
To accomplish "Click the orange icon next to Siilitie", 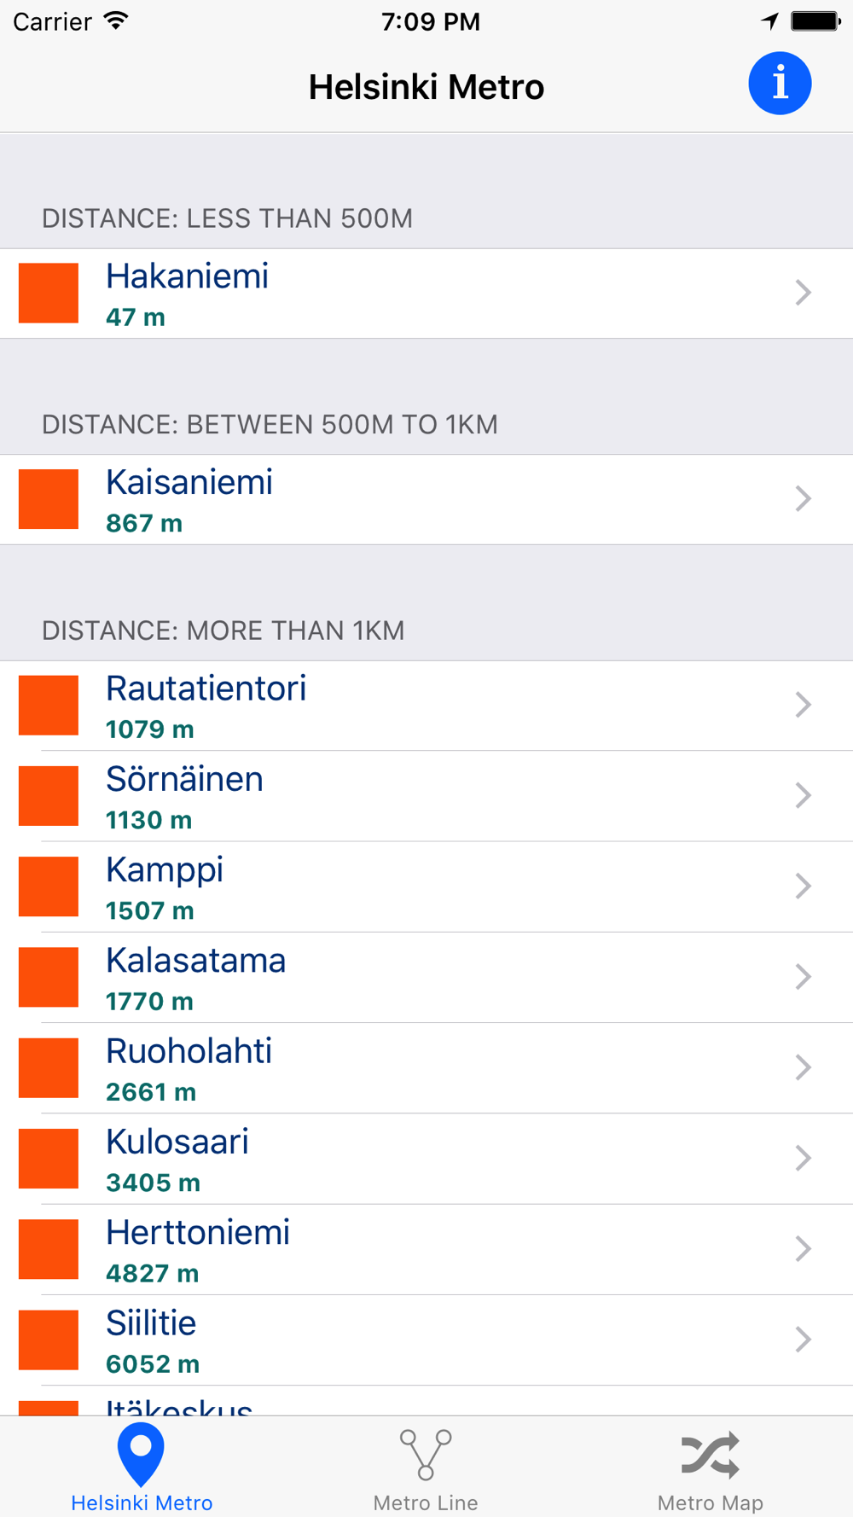I will (x=49, y=1340).
